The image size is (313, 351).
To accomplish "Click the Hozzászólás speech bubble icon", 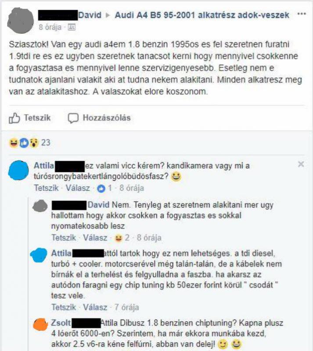I will coord(73,118).
